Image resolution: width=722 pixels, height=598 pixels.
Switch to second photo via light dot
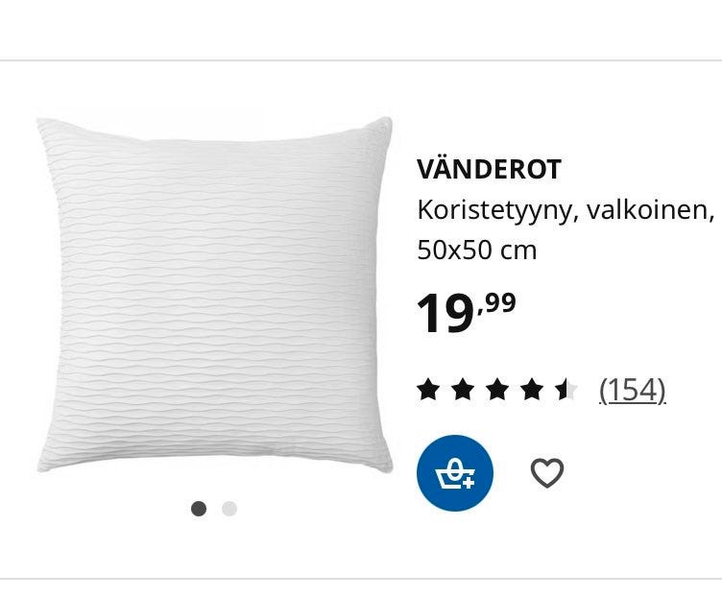click(x=229, y=509)
